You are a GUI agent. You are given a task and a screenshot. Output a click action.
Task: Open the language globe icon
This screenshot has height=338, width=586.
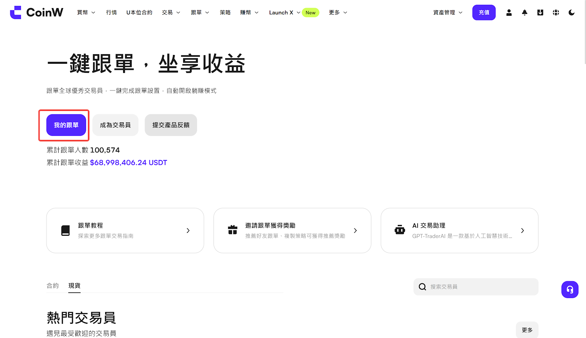click(556, 12)
